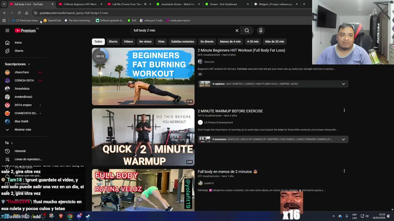Open the bookmarks apps grid icon

[x=4, y=21]
